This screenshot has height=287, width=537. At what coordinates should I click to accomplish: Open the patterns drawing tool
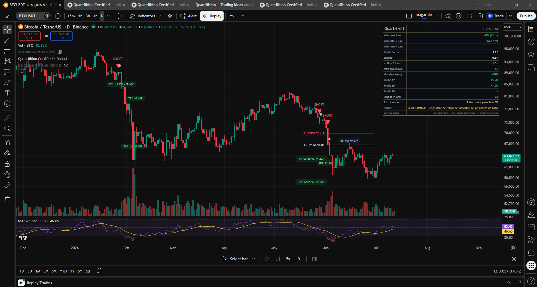tap(7, 61)
